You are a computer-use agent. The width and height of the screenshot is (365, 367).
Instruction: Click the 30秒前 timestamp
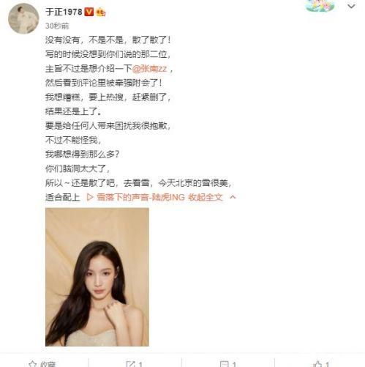pyautogui.click(x=57, y=26)
